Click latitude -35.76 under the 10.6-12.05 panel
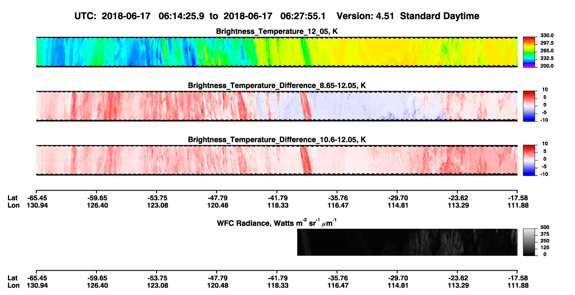Screen dimensions: 575x295 [x=337, y=198]
